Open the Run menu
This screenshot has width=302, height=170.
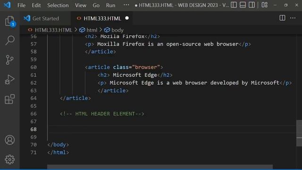[x=110, y=5]
